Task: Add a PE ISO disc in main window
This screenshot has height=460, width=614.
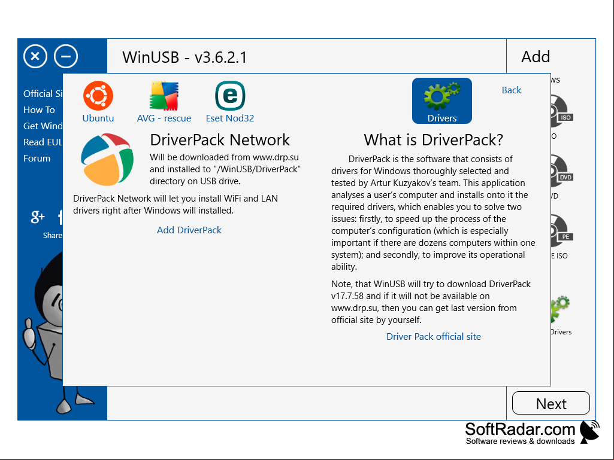Action: click(561, 231)
